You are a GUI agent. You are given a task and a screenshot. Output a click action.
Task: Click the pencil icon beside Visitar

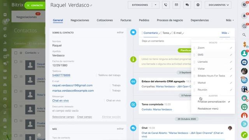click(x=231, y=69)
